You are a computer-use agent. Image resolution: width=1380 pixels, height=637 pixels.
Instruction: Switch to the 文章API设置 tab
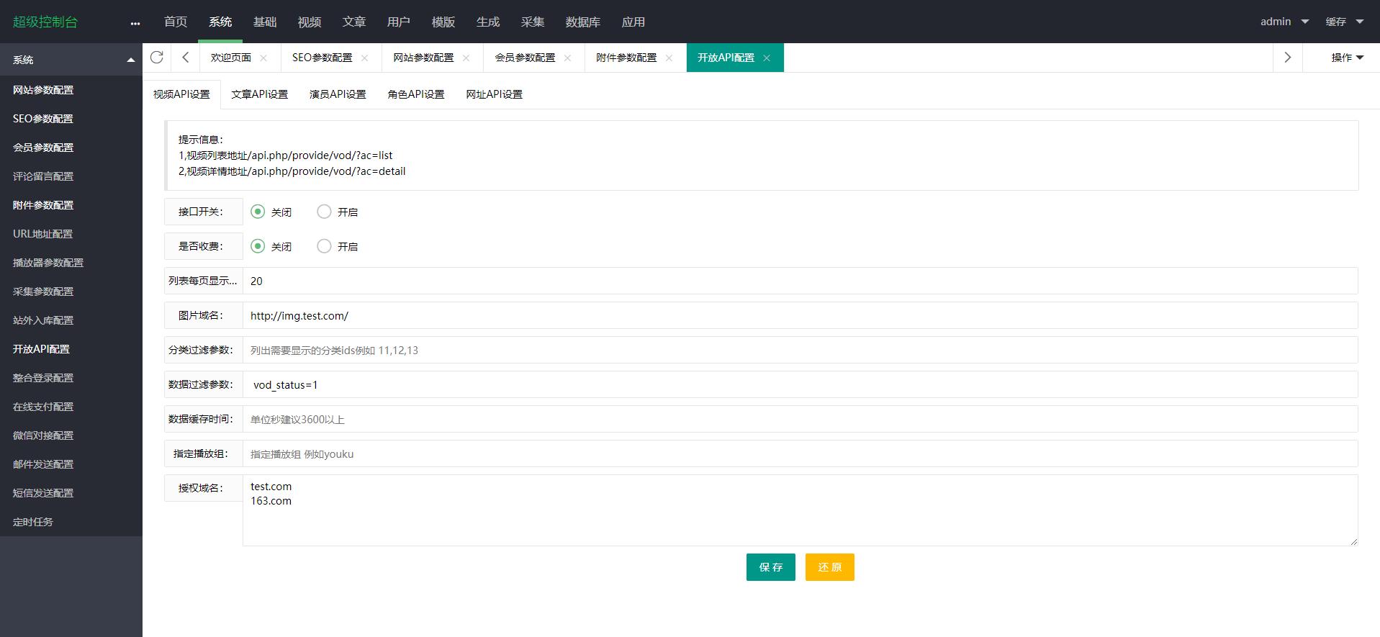point(259,94)
